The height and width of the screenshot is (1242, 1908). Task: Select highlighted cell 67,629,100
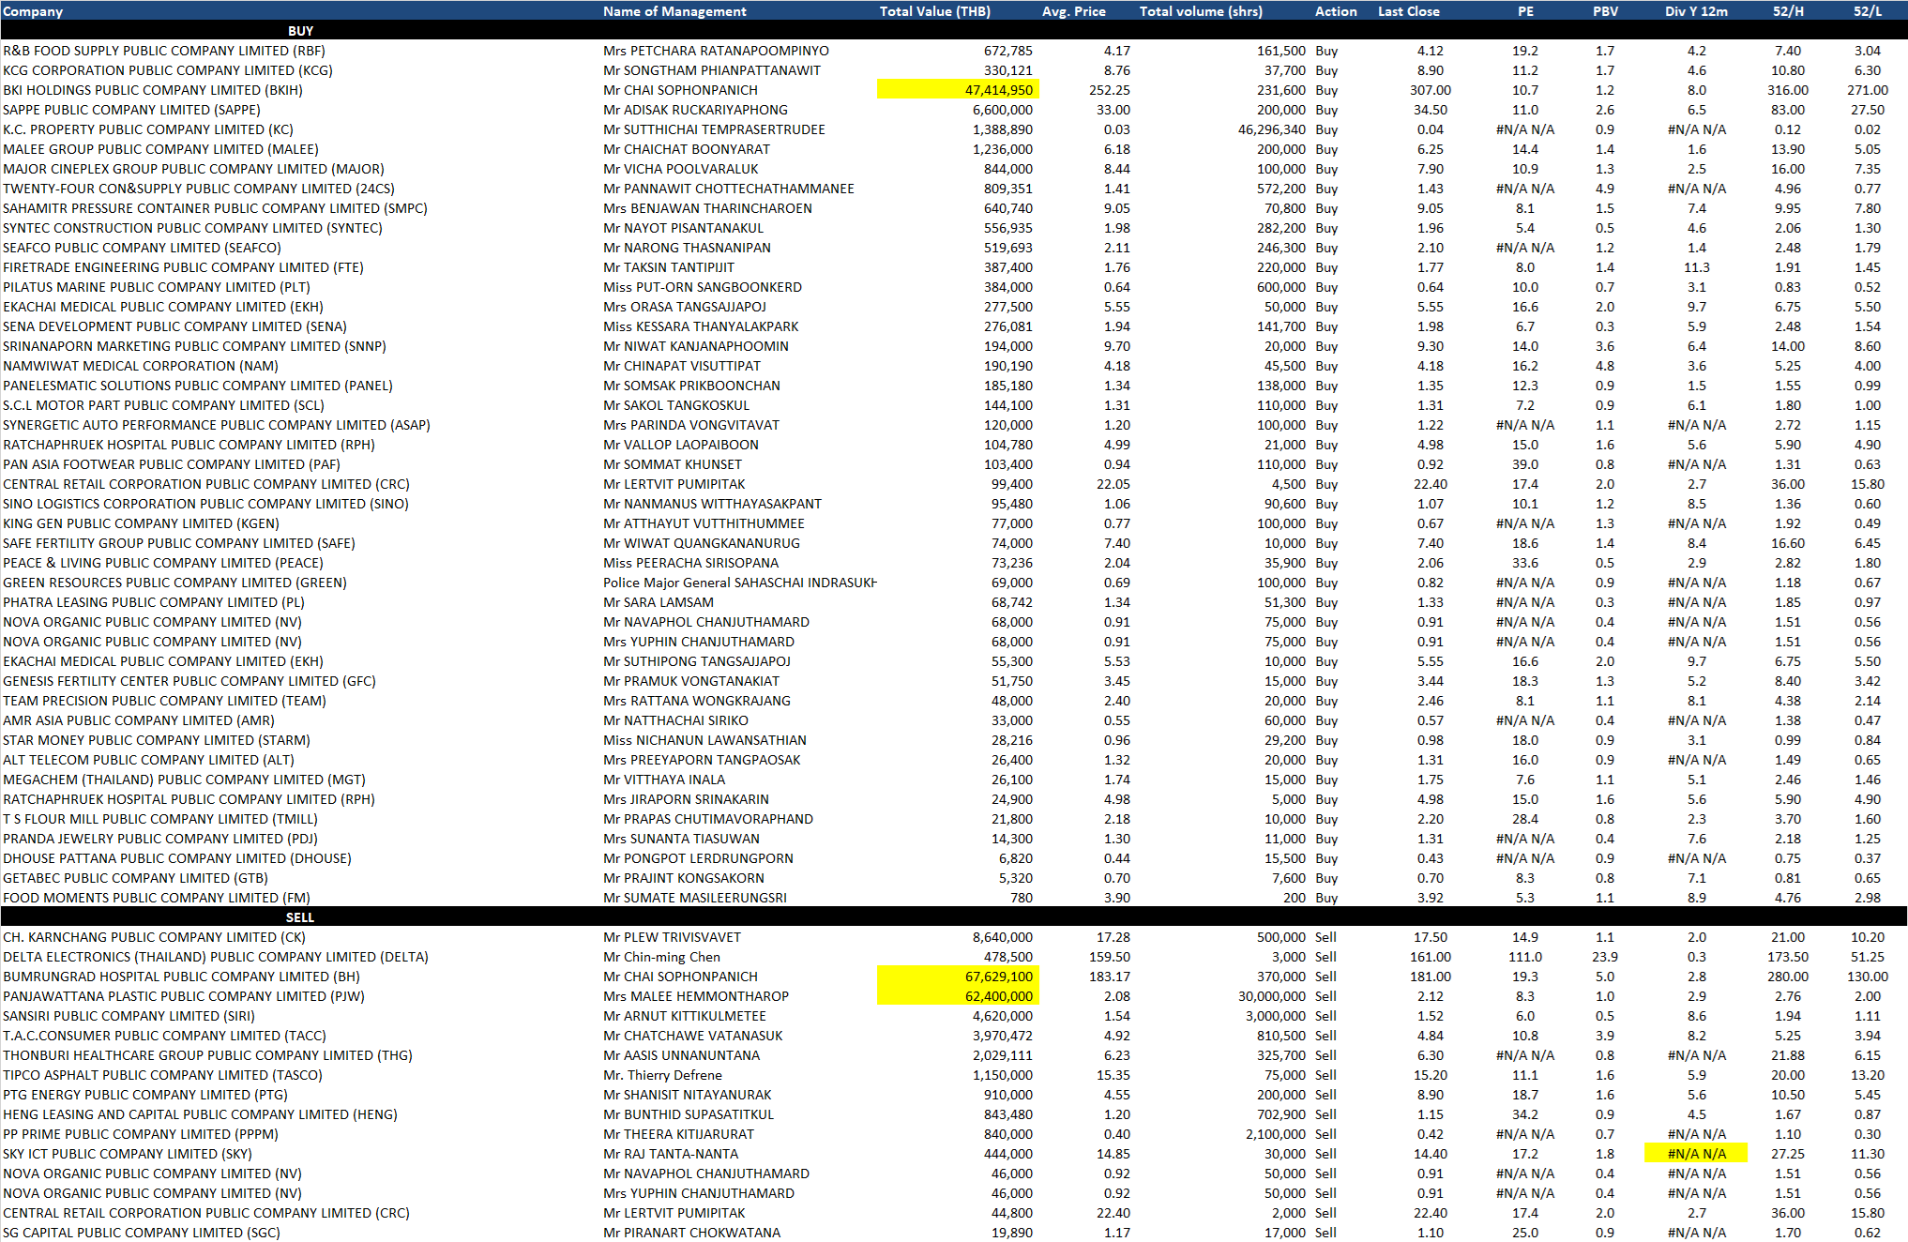958,977
